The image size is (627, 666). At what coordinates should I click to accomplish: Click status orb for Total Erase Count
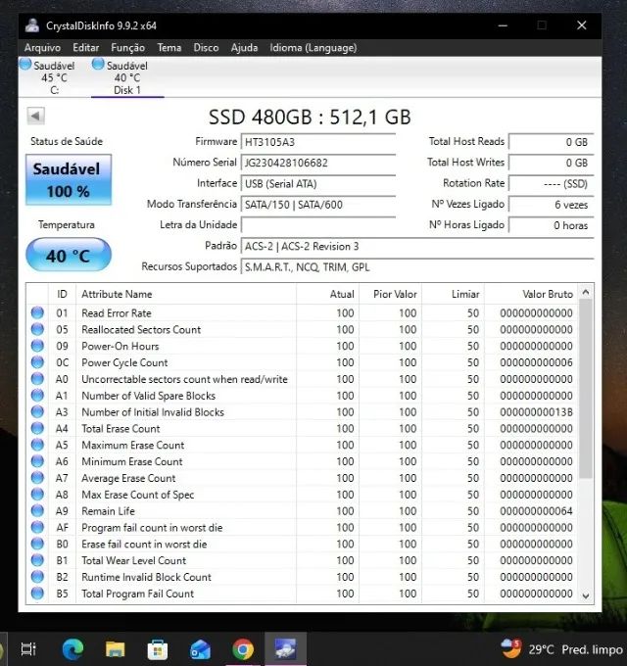pos(37,428)
